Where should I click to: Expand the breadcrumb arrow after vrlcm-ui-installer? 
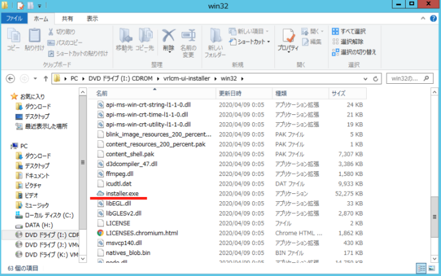pyautogui.click(x=216, y=78)
